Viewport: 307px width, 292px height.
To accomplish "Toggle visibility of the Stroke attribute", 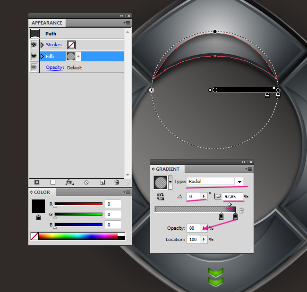I will click(34, 45).
